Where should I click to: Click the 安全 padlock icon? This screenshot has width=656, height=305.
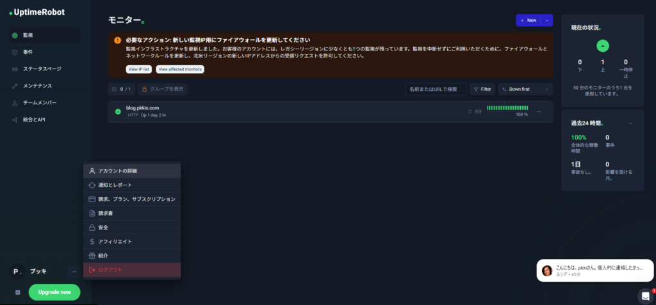pos(92,228)
